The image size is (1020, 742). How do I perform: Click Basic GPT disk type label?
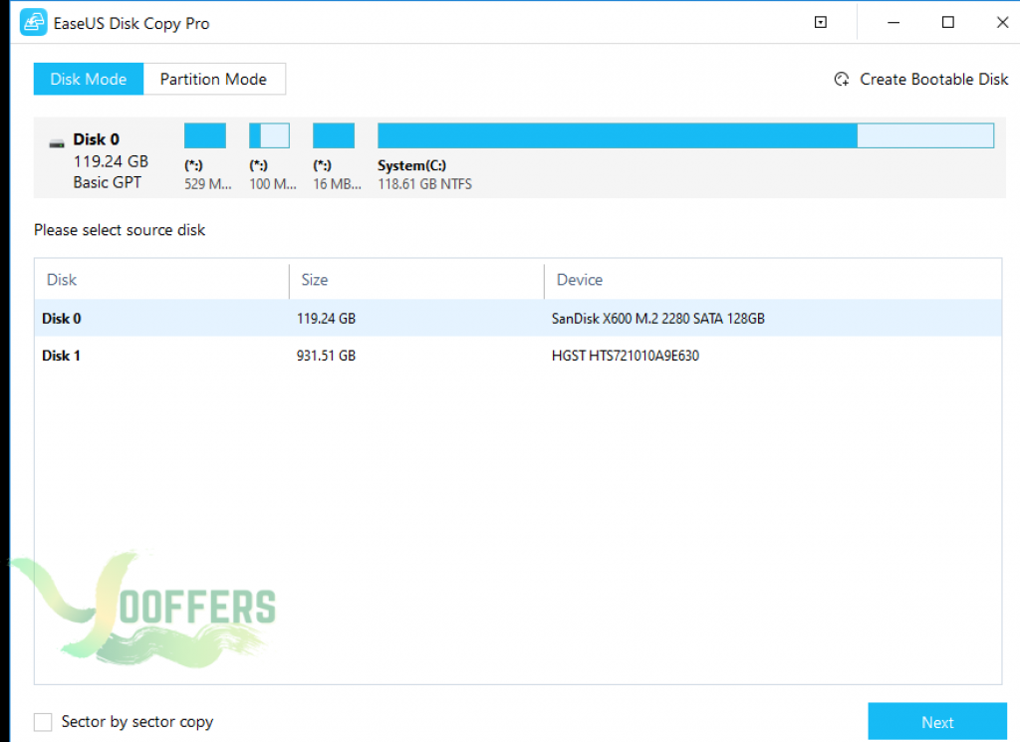tap(108, 182)
